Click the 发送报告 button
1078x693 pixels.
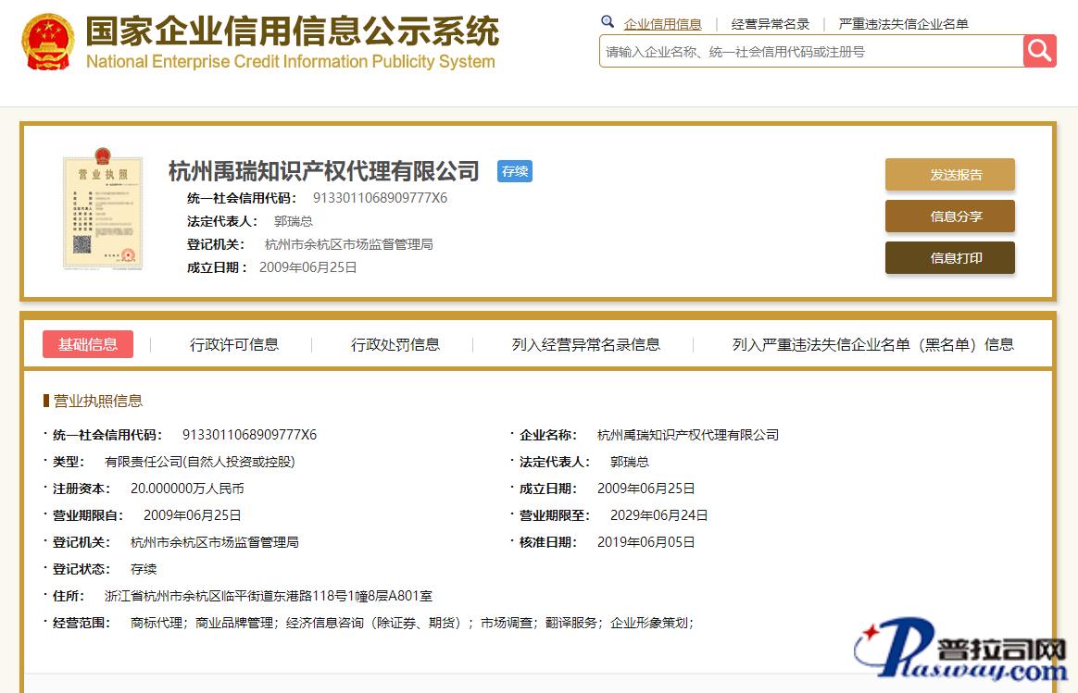[949, 175]
